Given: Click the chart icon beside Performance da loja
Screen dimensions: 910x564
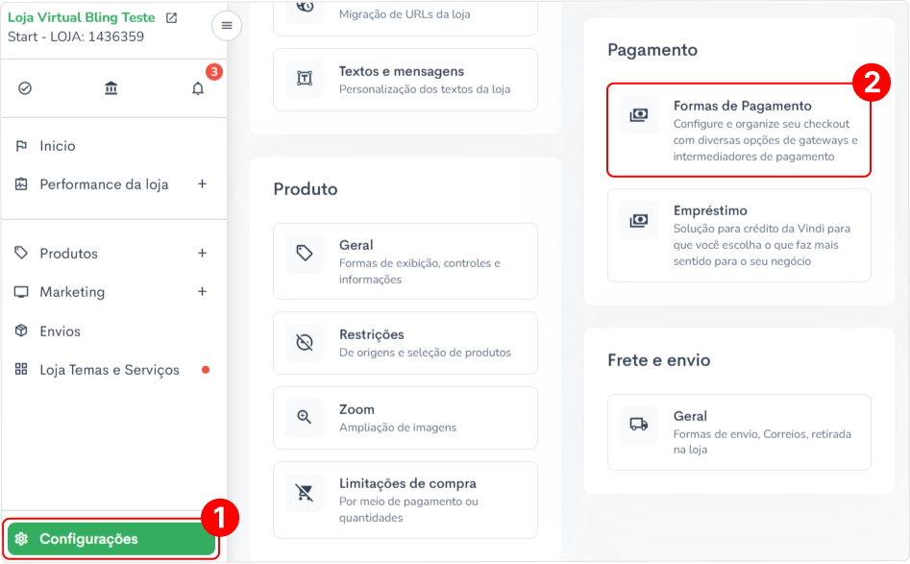Looking at the screenshot, I should [21, 184].
